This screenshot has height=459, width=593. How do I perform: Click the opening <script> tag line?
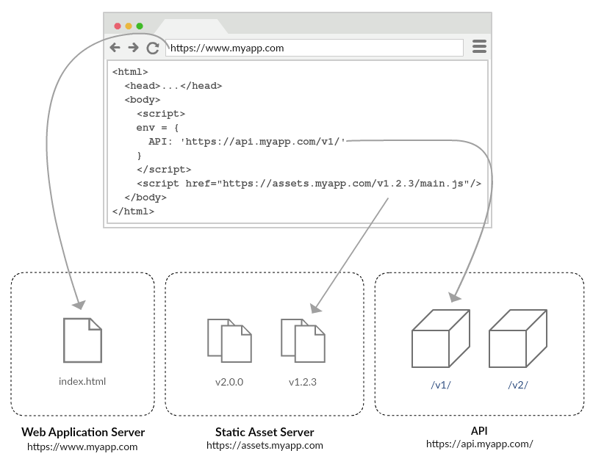[x=161, y=114]
